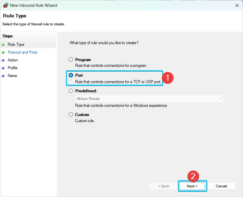Select the Custom rule radio button
Viewport: 243px width, 197px height.
(x=71, y=115)
